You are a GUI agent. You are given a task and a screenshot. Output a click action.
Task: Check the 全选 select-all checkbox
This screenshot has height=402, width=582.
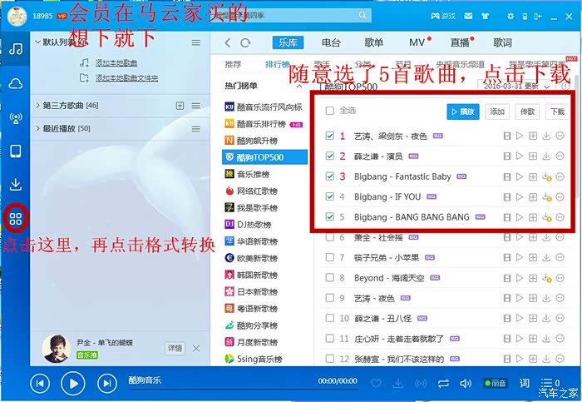tap(330, 111)
